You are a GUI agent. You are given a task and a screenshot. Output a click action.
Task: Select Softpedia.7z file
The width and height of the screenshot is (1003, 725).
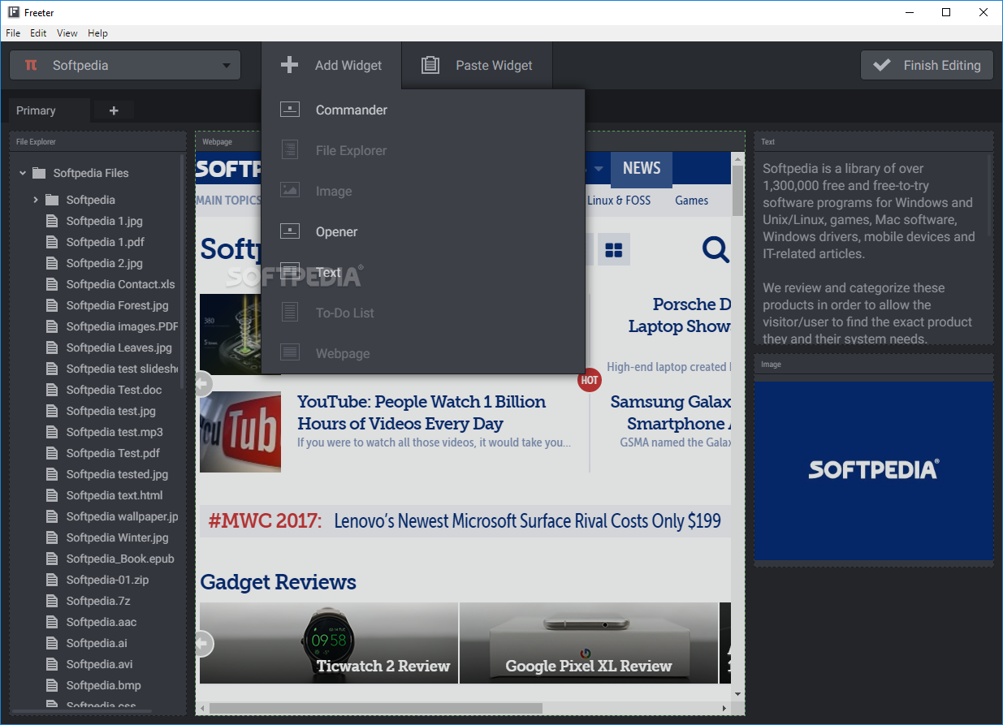pos(98,601)
